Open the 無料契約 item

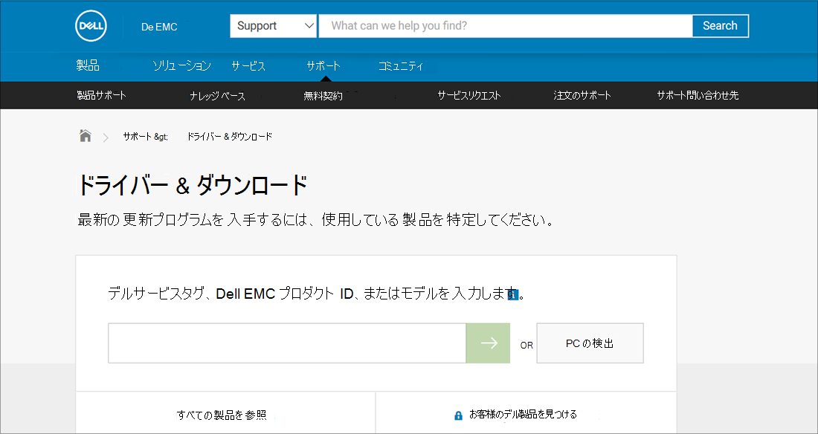(323, 95)
